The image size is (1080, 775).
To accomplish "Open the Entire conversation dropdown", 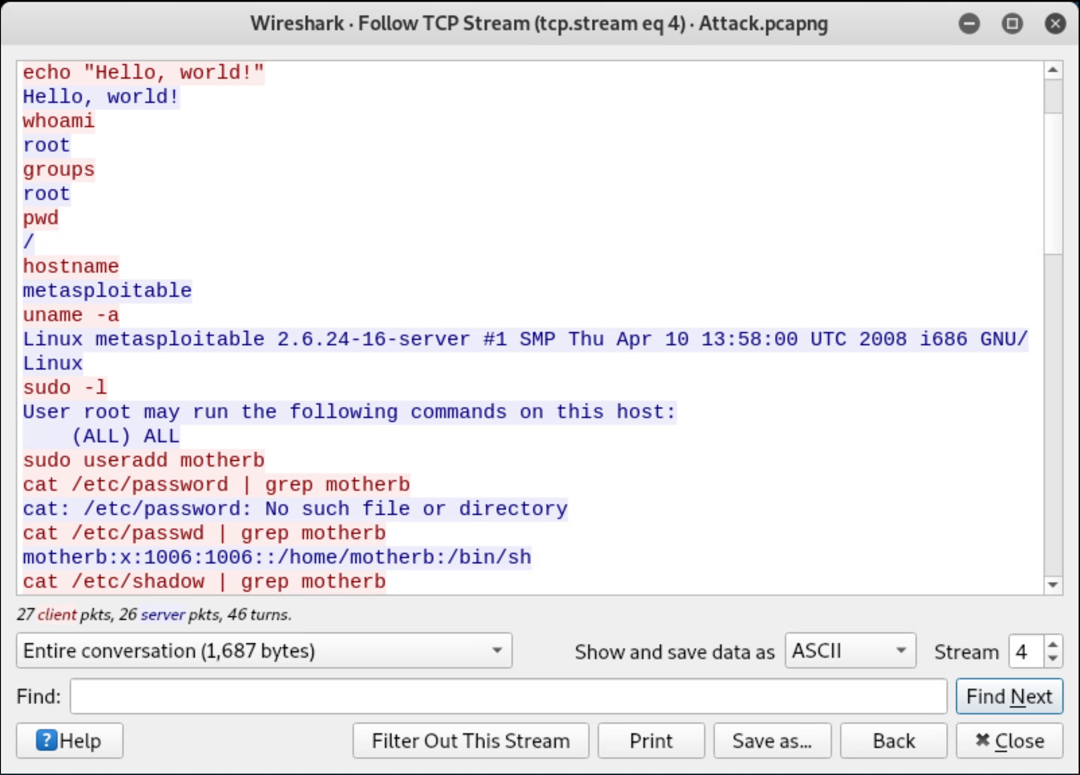I will pos(264,650).
